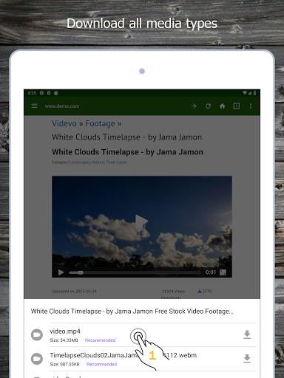Open the Videvo breadcrumb link
Viewport: 284px width, 378px height.
[x=64, y=123]
